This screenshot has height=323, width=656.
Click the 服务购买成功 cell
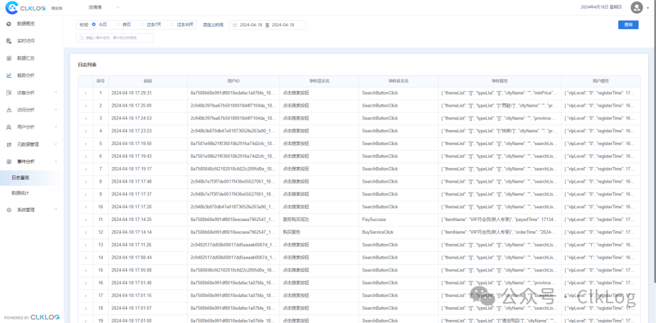tap(296, 219)
